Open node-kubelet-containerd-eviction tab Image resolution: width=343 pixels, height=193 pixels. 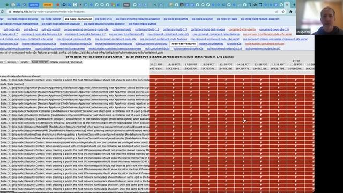pyautogui.click(x=264, y=44)
